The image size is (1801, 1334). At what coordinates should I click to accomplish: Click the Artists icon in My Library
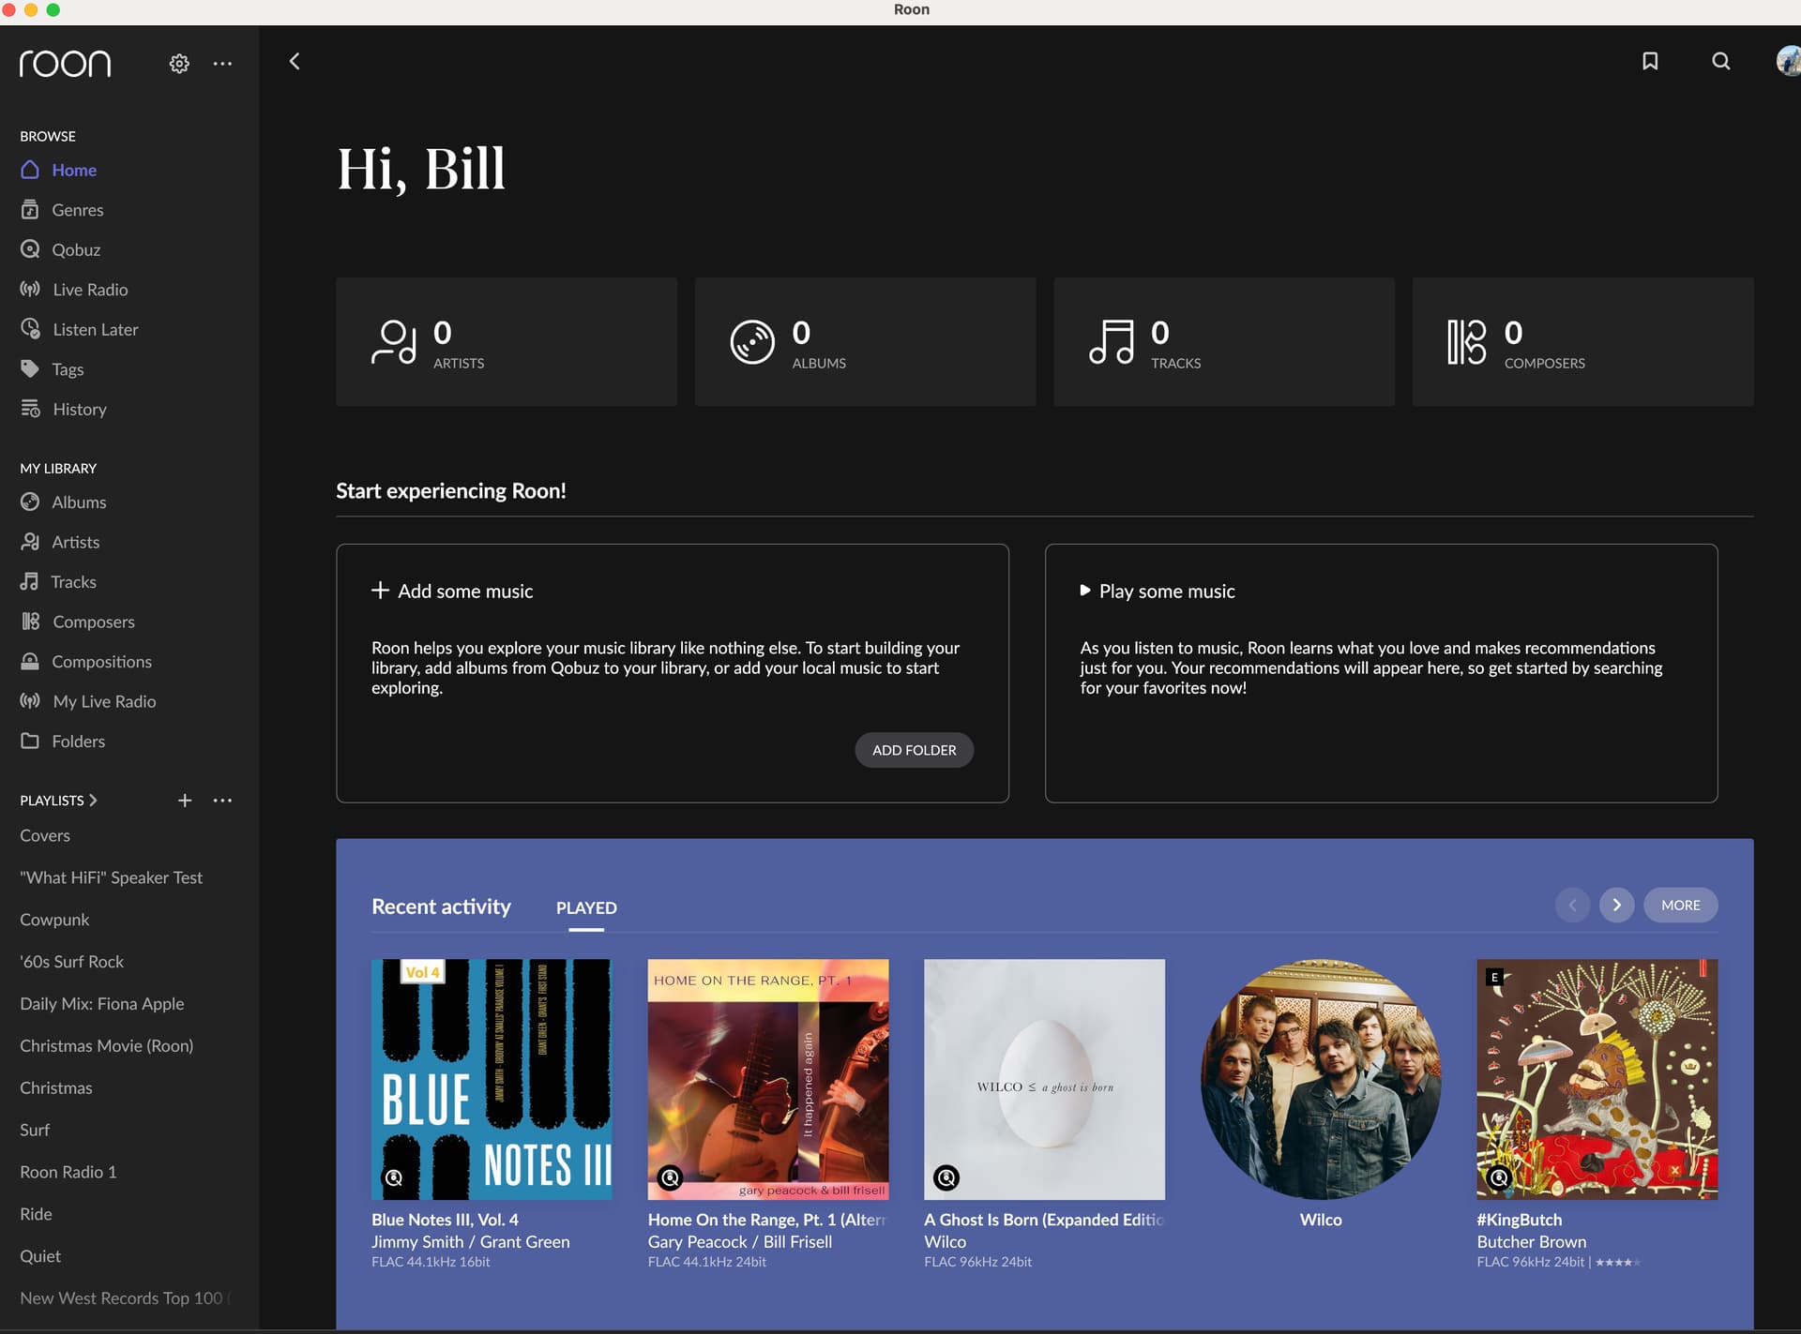coord(30,542)
